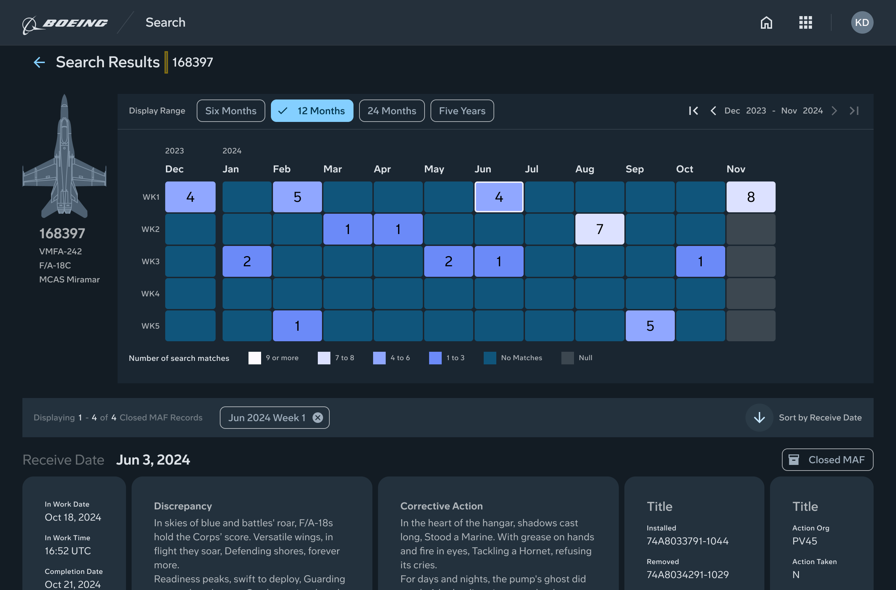Select Apr WK2 cell with 1 match
896x590 pixels.
tap(398, 229)
